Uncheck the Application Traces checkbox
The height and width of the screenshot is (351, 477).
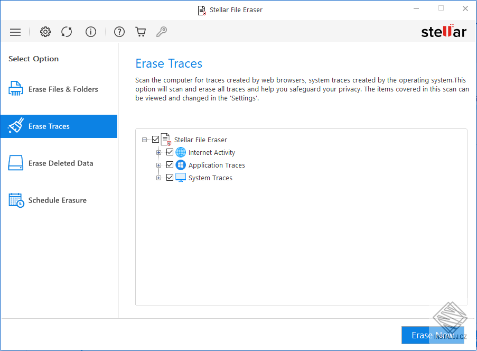(170, 165)
